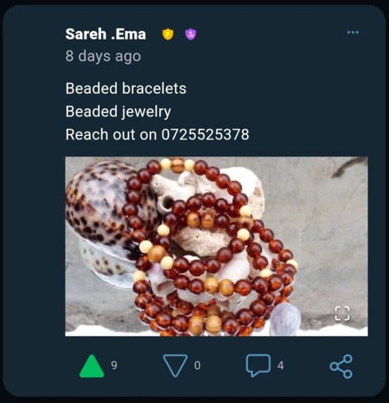Screen dimensions: 389x403
Task: Open the beaded bracelets photo
Action: point(216,246)
